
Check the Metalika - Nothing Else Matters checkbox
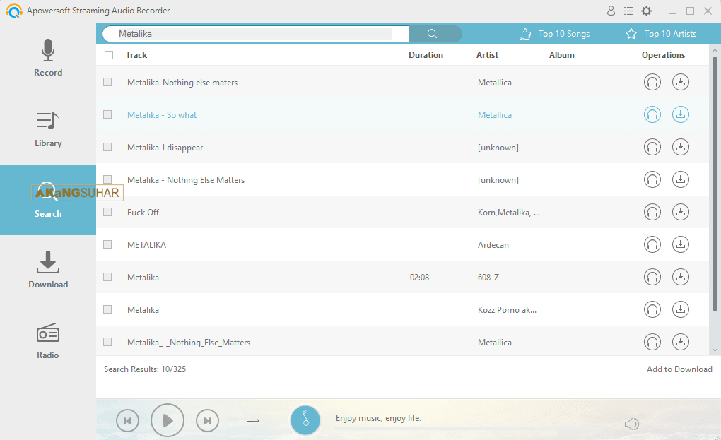point(107,179)
